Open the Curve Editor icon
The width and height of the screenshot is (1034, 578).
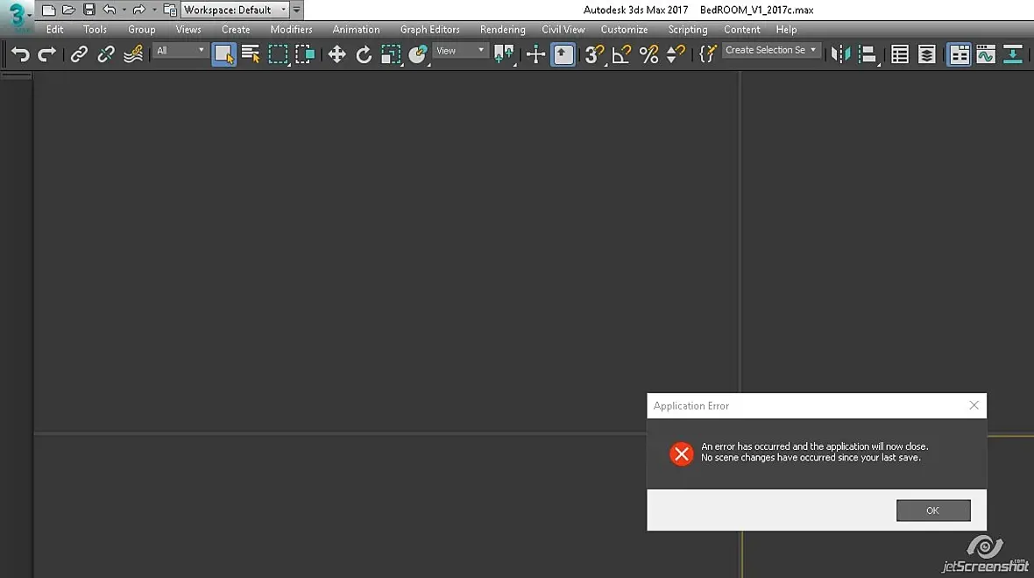[x=986, y=54]
